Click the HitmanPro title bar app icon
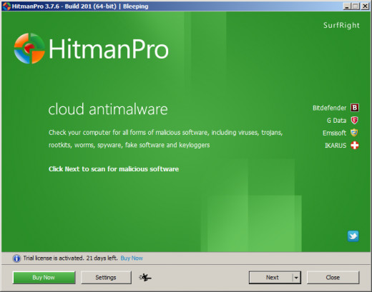372x292 pixels. (6, 6)
